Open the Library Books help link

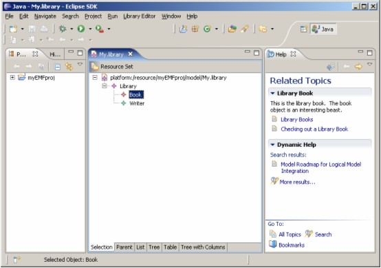296,119
